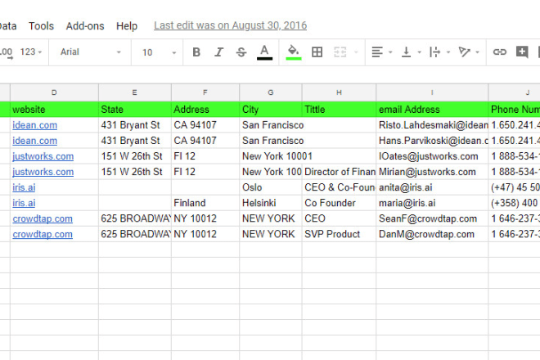Select column I header
The width and height of the screenshot is (540, 360).
pos(432,92)
